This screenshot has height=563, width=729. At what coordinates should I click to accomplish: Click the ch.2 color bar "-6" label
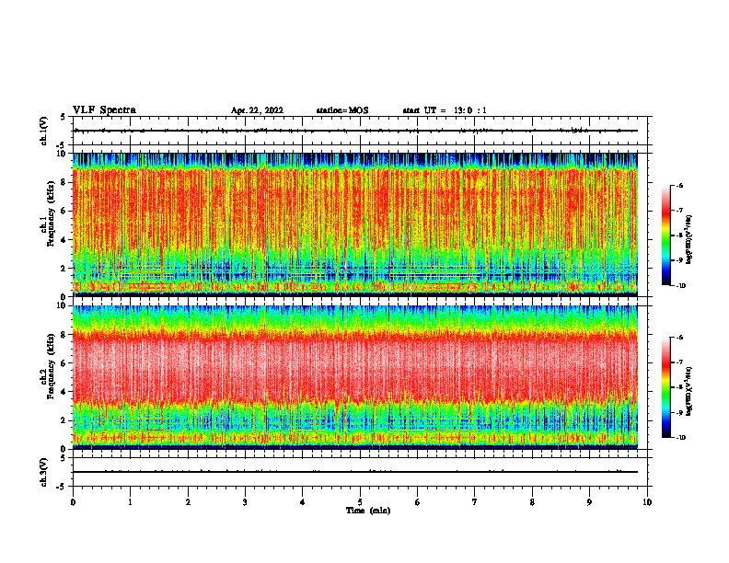coord(679,338)
